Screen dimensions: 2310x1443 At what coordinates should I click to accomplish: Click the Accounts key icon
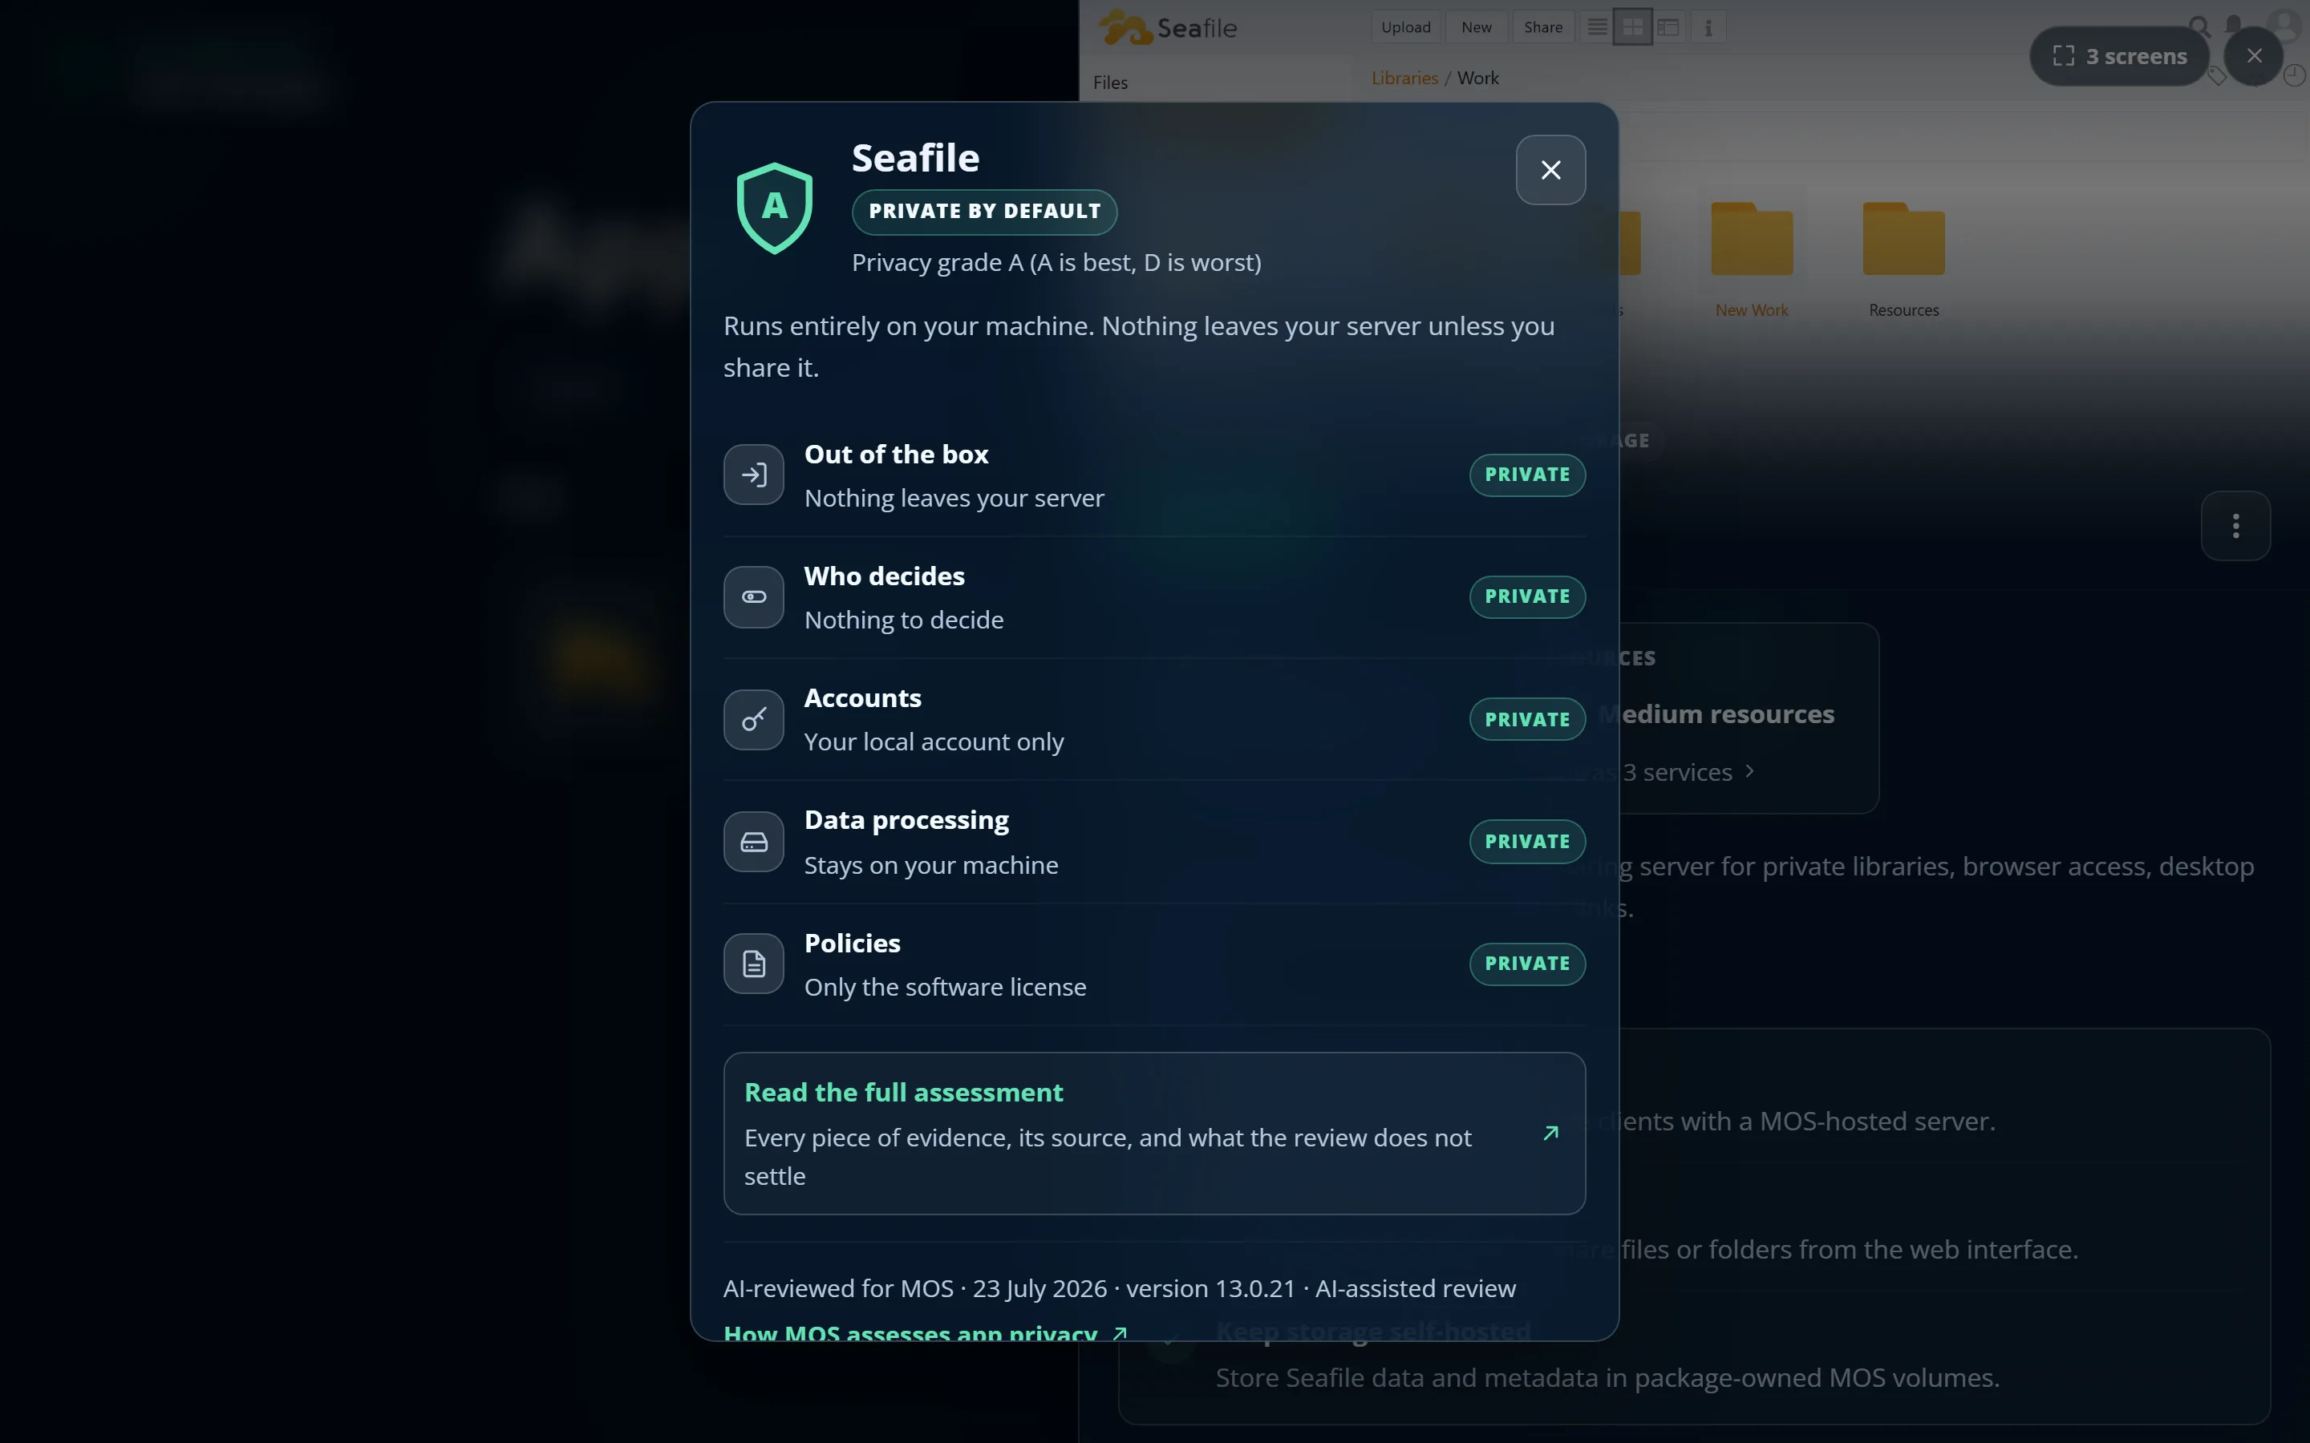753,718
